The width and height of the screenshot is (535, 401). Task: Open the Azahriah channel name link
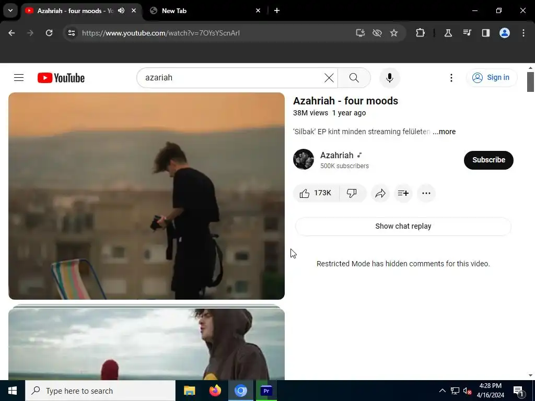(x=337, y=155)
